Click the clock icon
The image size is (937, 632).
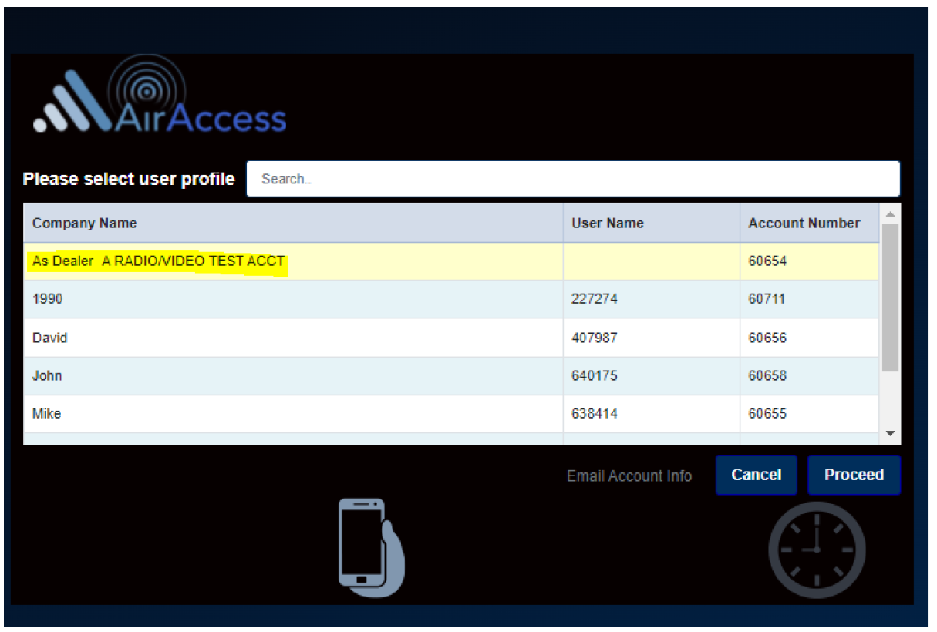click(x=817, y=550)
